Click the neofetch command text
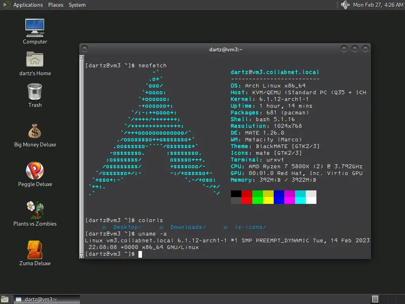Image resolution: width=405 pixels, height=304 pixels. tap(152, 65)
